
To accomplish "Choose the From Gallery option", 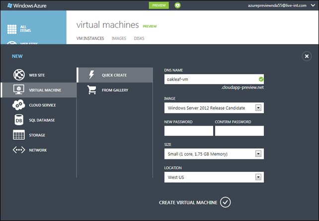I will (115, 90).
